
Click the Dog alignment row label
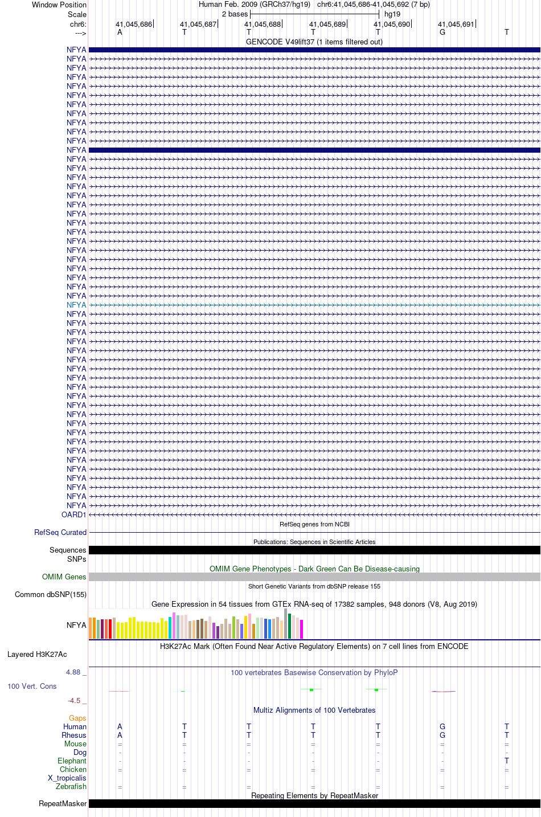(80, 752)
